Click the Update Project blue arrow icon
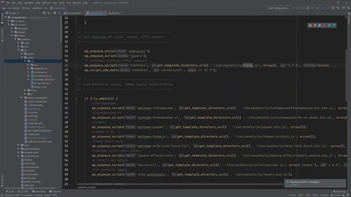Viewport: 351px width, 197px height. point(323,8)
